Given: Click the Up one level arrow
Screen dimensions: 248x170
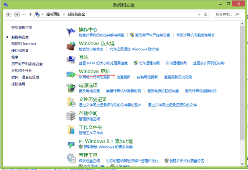Looking at the screenshot, I should pyautogui.click(x=31, y=14).
